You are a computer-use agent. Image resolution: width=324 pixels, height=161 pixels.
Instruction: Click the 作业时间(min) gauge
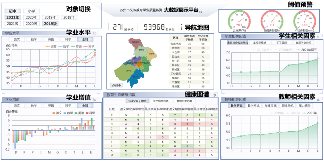(304, 21)
